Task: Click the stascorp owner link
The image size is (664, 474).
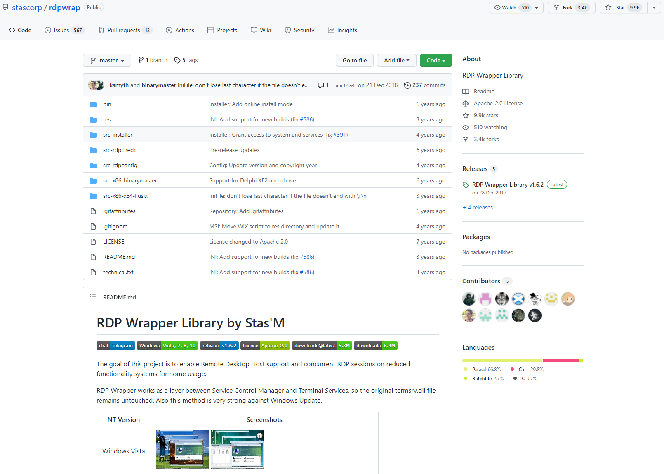Action: [x=27, y=7]
